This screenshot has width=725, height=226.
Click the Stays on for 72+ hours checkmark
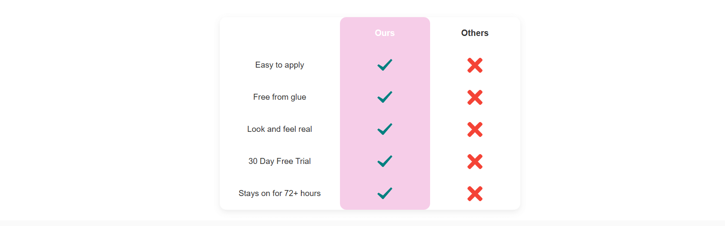click(x=385, y=193)
